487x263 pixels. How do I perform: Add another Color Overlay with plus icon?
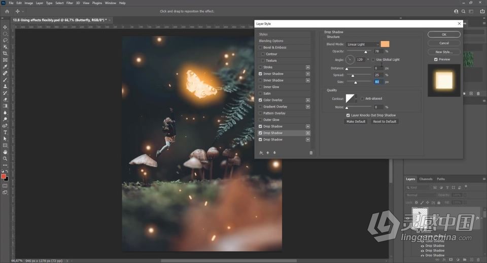pos(308,100)
